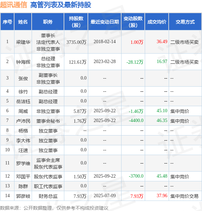202x211 pixels.
Task: Click the 持股数(股) column header
Action: (76, 22)
